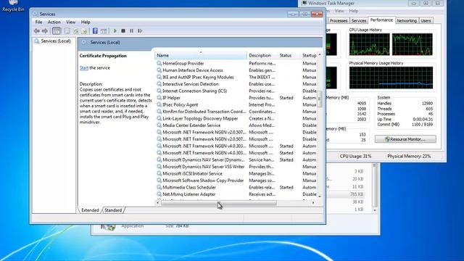This screenshot has width=464, height=261.
Task: Switch to the Services tab in Task Manager
Action: click(359, 21)
